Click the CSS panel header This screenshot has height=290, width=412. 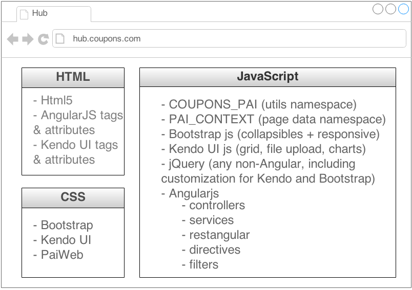click(x=73, y=198)
